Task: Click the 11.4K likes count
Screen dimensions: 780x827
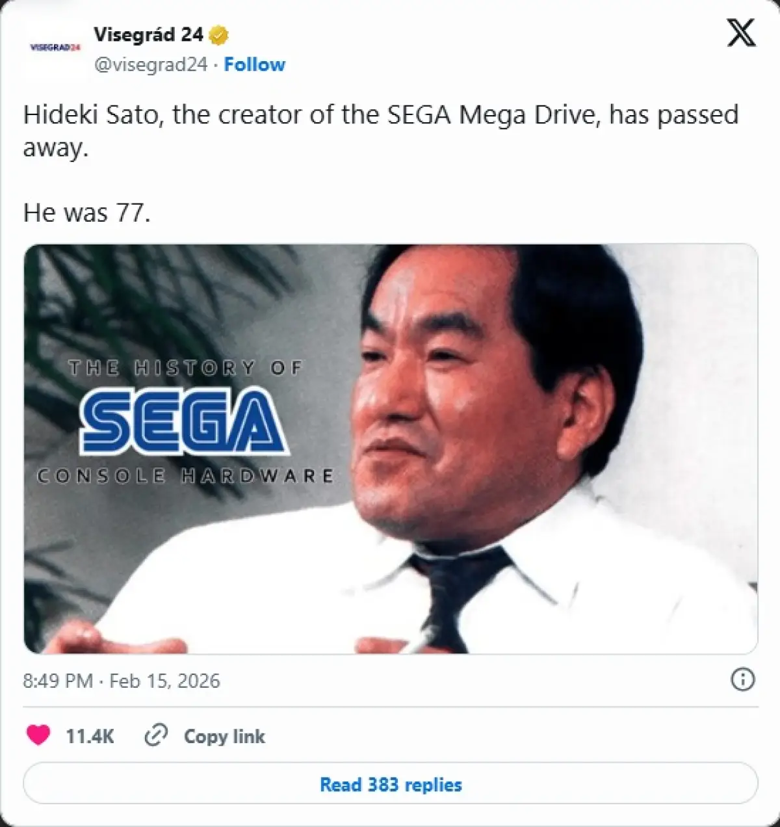Action: point(90,736)
